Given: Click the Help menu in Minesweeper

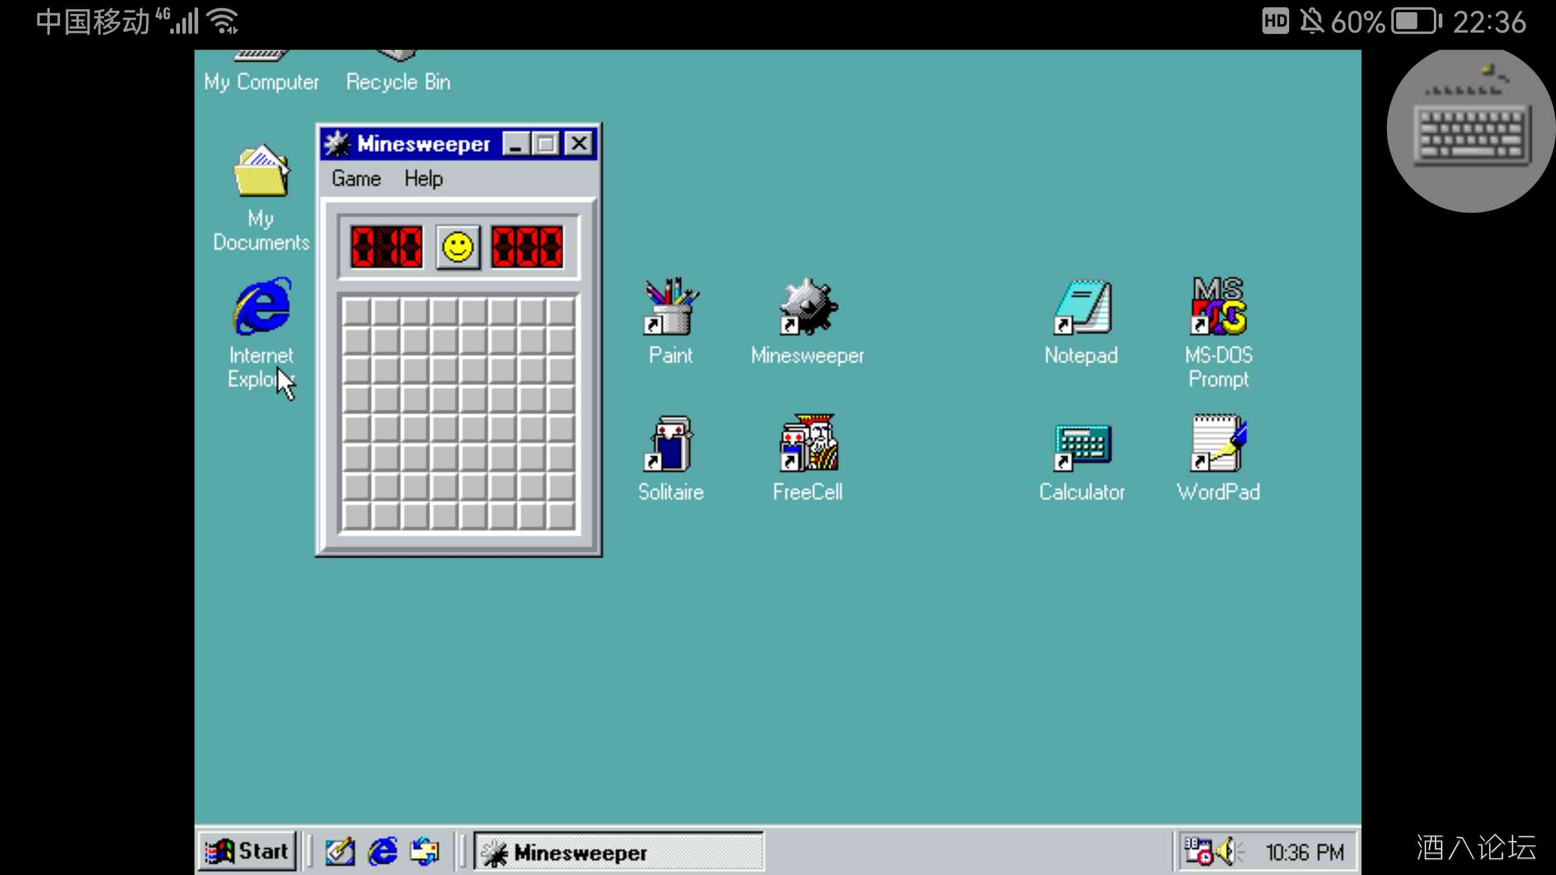Looking at the screenshot, I should [423, 179].
